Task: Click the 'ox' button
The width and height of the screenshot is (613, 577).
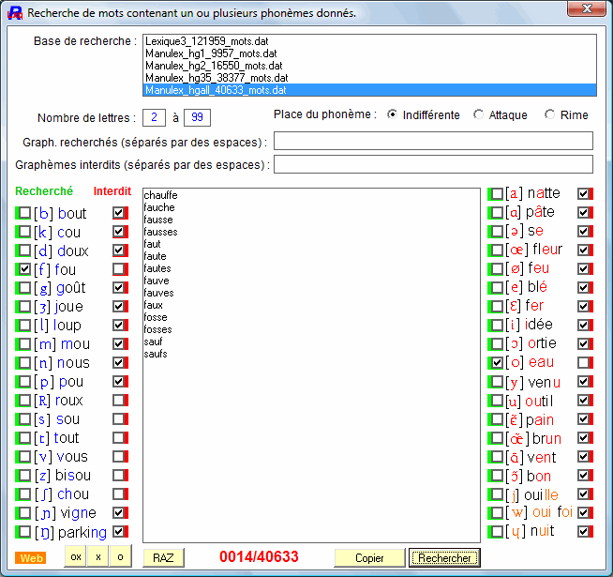Action: pos(76,556)
